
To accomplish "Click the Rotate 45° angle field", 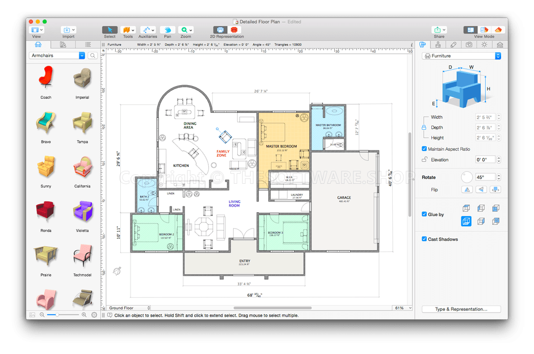I will click(x=485, y=177).
